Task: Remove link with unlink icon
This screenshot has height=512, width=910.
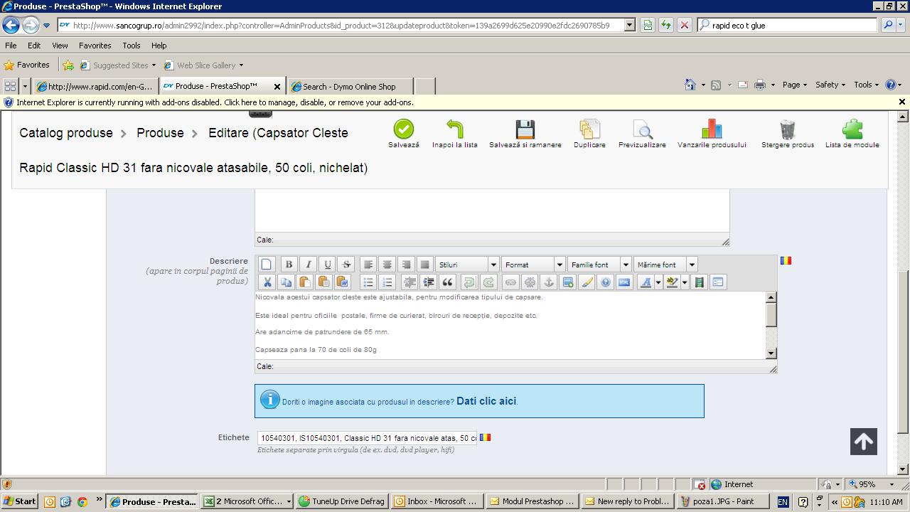Action: pos(530,282)
